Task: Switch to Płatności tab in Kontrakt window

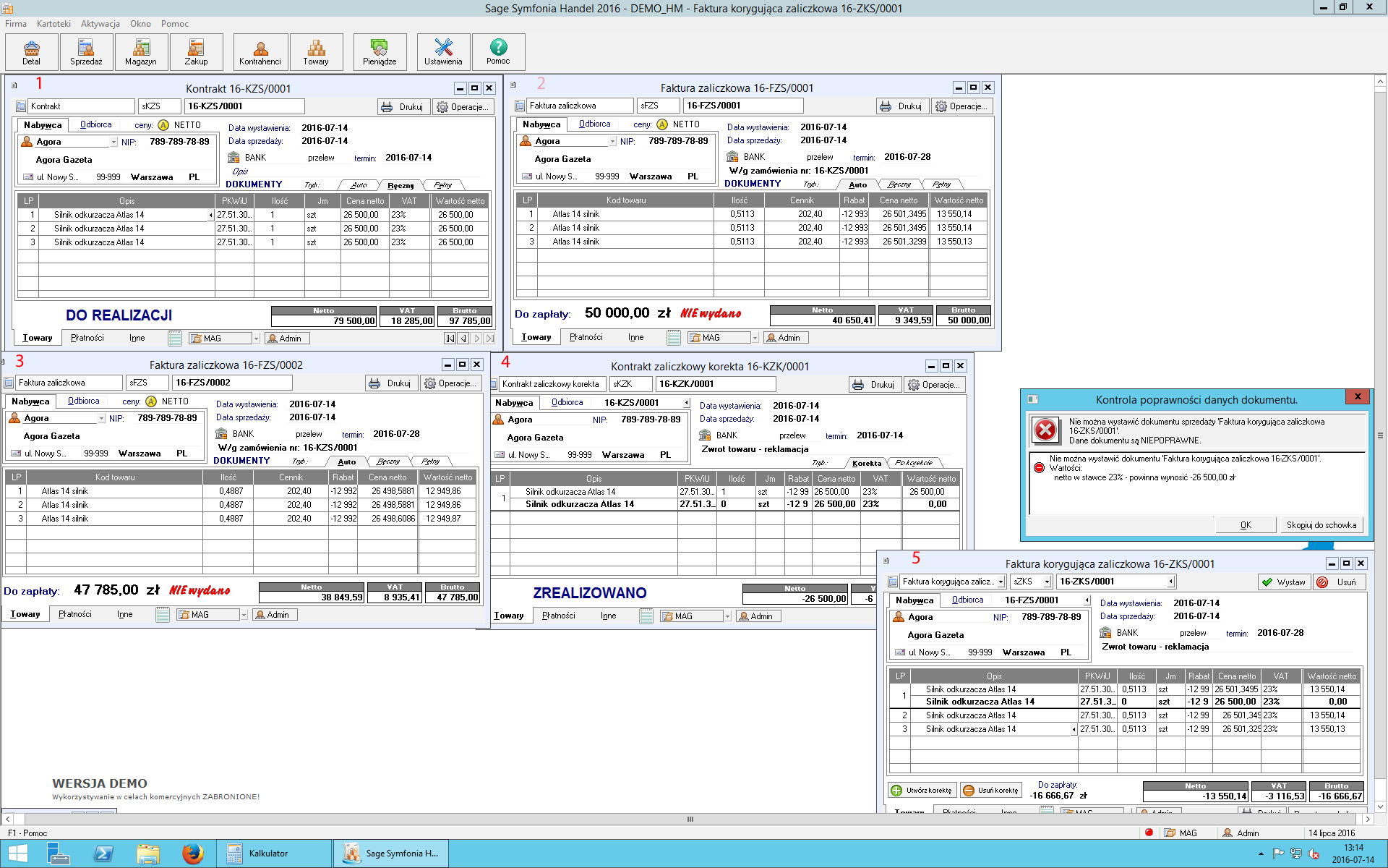Action: tap(87, 338)
